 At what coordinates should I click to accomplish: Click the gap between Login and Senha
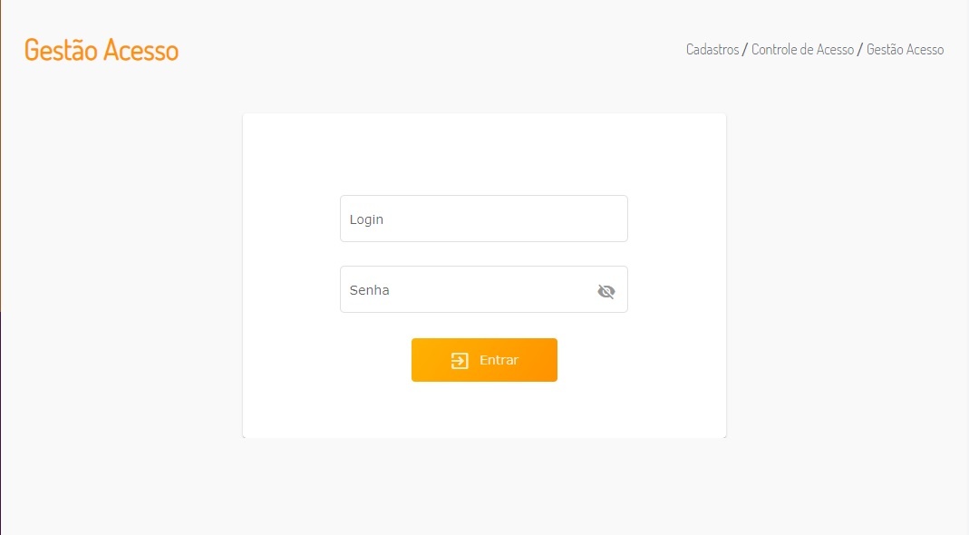pyautogui.click(x=483, y=254)
